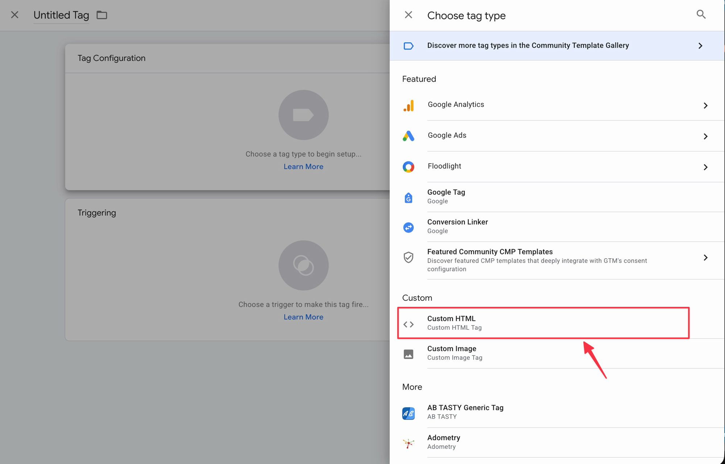Screen dimensions: 725x464
Task: Expand Google Analytics options chevron
Action: [705, 105]
